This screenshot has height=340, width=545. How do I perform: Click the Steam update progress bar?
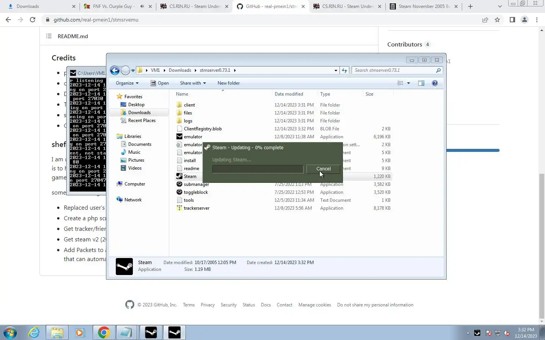pos(258,169)
